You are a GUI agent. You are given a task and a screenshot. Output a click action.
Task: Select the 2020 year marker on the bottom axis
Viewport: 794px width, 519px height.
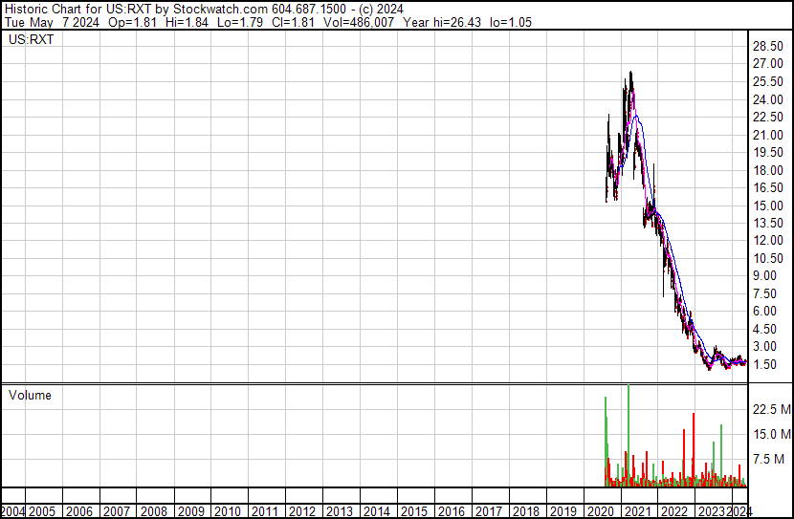[x=599, y=511]
